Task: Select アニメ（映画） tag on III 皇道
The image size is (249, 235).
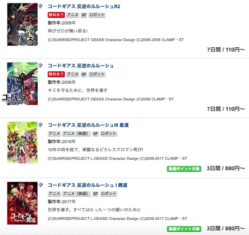Action: (x=77, y=134)
